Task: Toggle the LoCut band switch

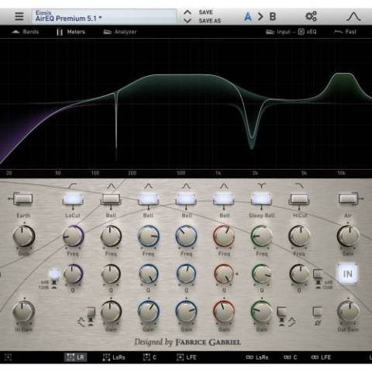Action: [x=73, y=198]
